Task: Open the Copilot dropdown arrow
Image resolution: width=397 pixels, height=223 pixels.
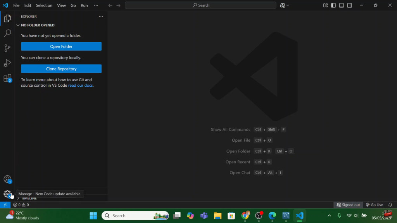Action: 288,5
